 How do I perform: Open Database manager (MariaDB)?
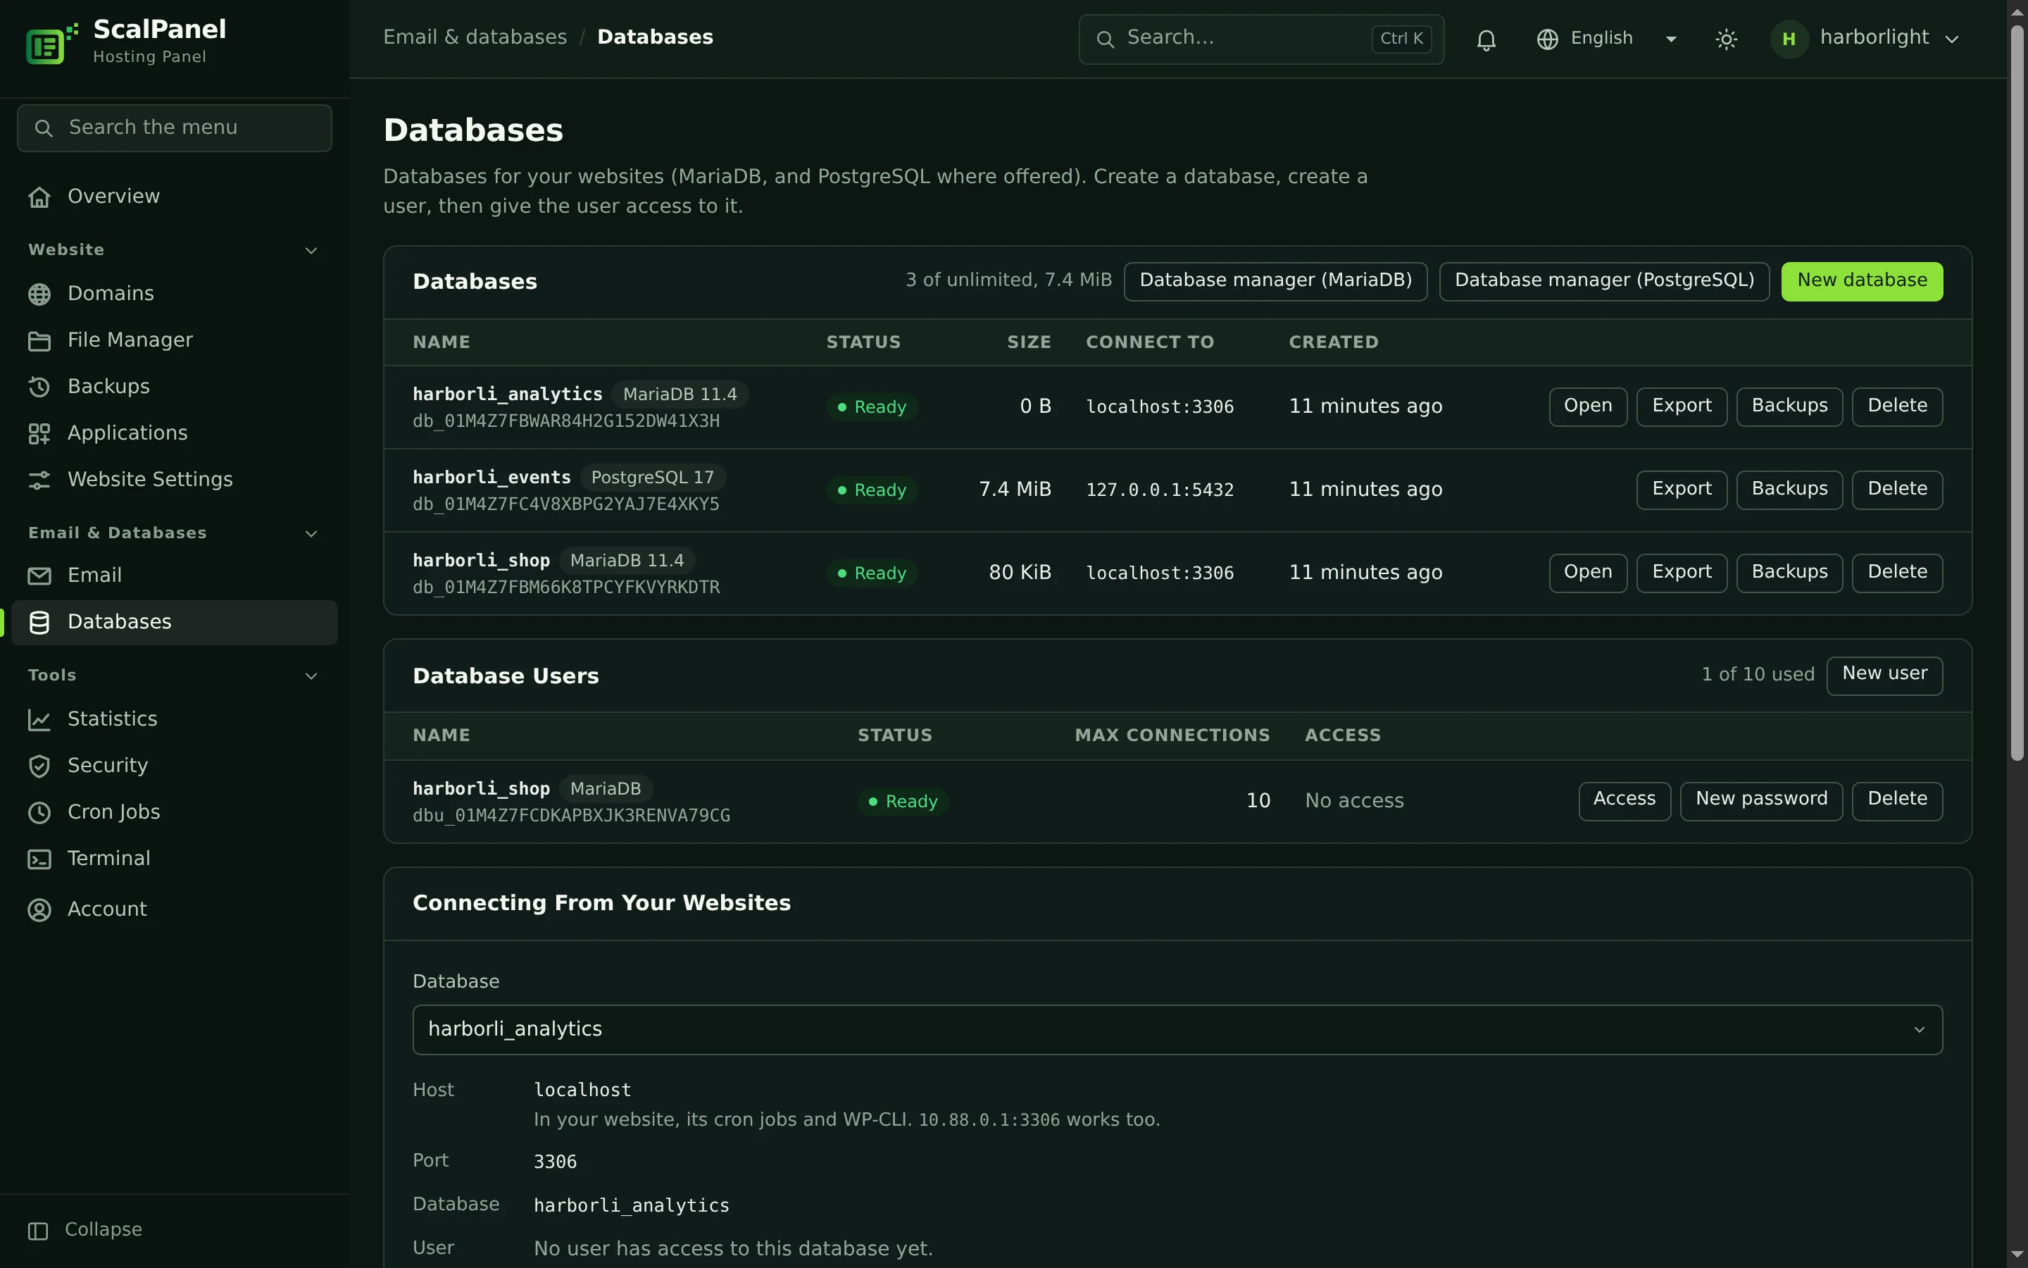pos(1275,281)
